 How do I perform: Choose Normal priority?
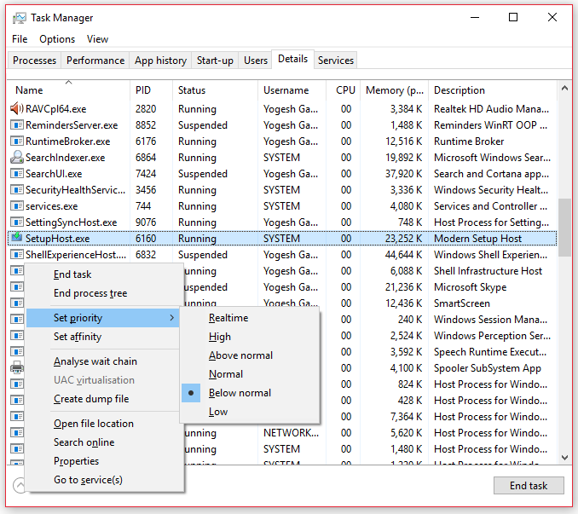coord(226,374)
